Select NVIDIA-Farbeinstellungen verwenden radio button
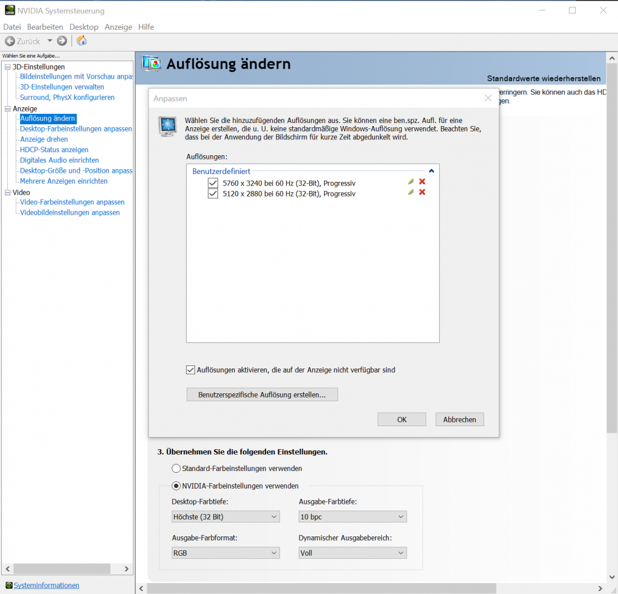The height and width of the screenshot is (594, 618). 176,486
